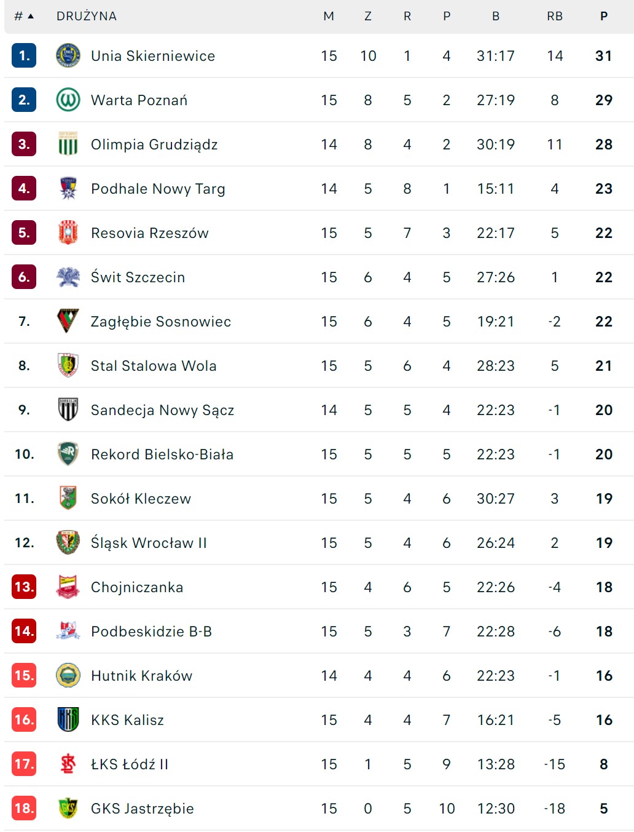Sort by bold P points header

(603, 16)
